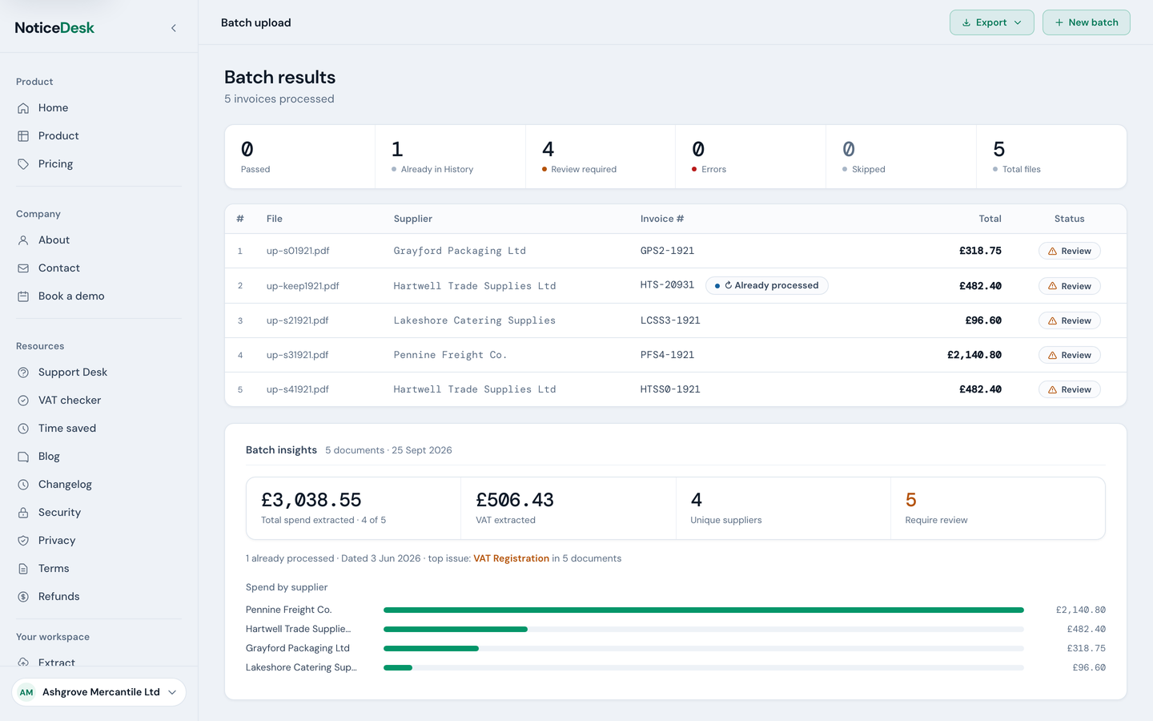The height and width of the screenshot is (721, 1153).
Task: Click the Pricing tag icon
Action: 23,164
